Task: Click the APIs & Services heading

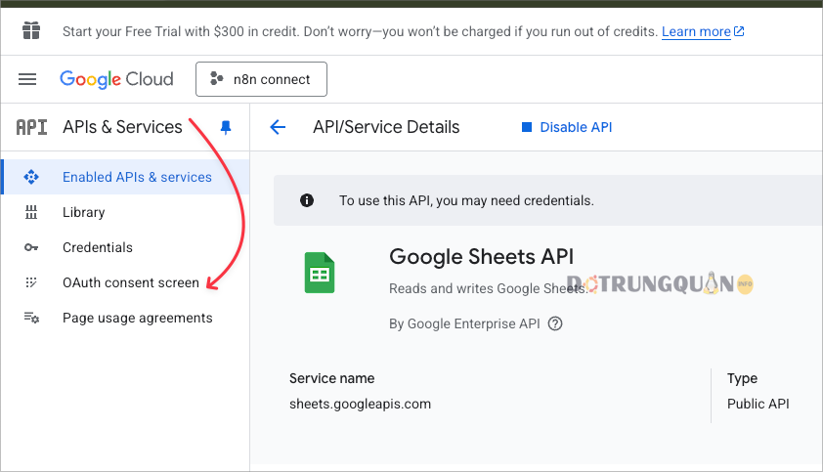Action: [122, 127]
